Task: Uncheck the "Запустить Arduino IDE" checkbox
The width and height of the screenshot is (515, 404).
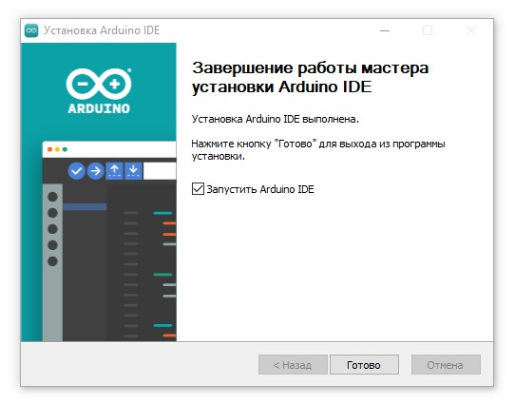Action: [x=198, y=189]
